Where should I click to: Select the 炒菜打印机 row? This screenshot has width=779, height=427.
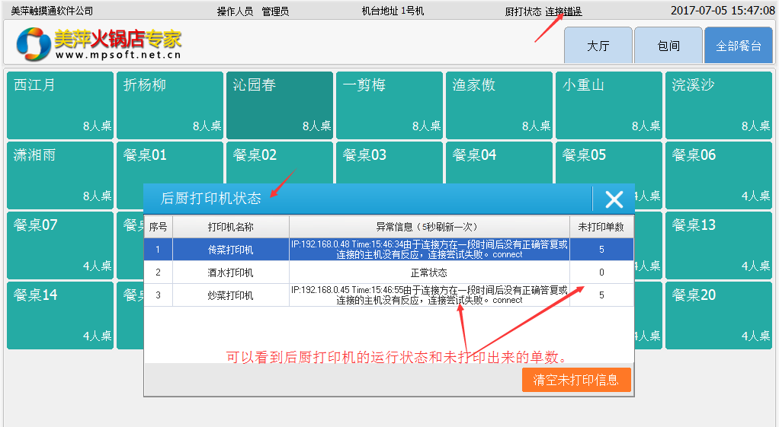click(230, 295)
